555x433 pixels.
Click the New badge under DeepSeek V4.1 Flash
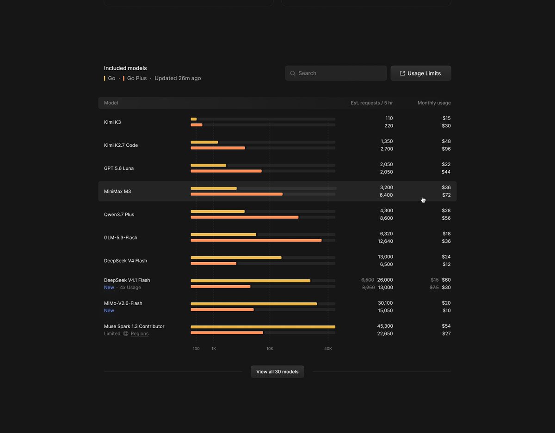click(109, 288)
